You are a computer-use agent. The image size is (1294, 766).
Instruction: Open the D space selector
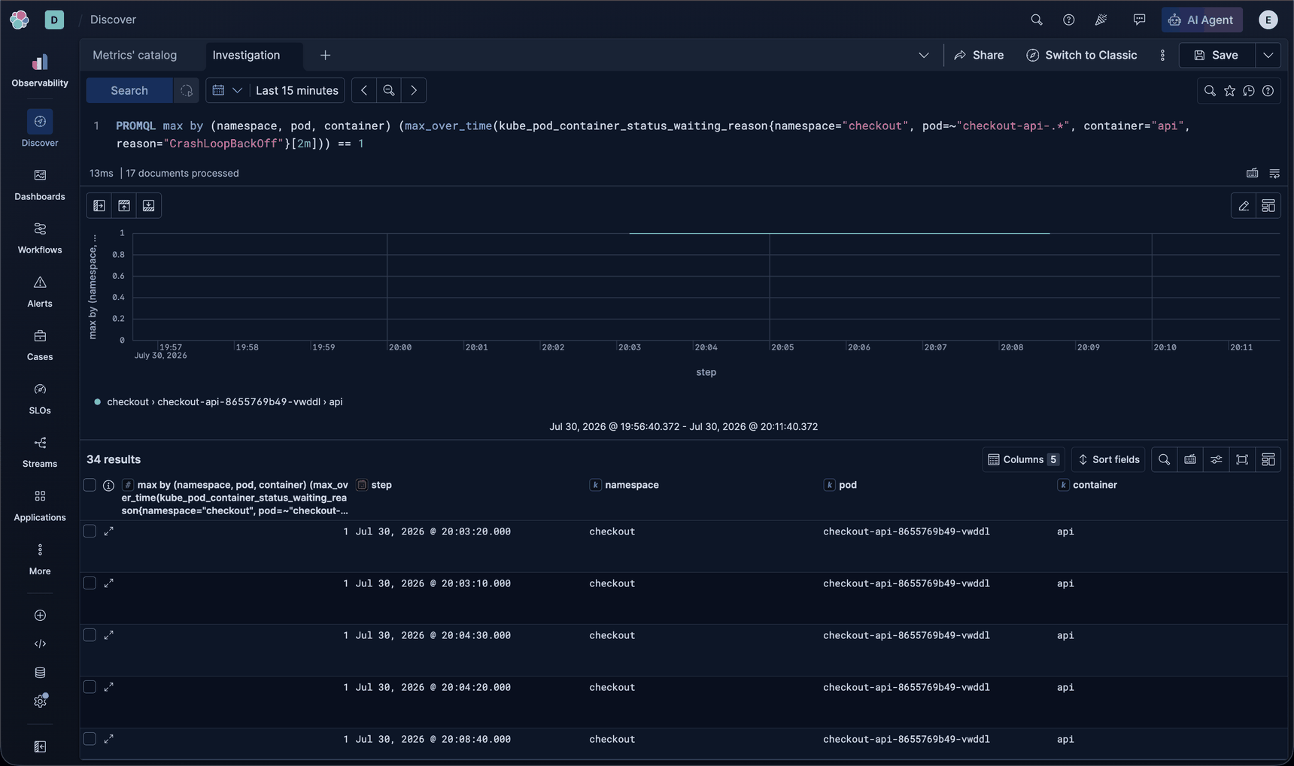pos(54,20)
